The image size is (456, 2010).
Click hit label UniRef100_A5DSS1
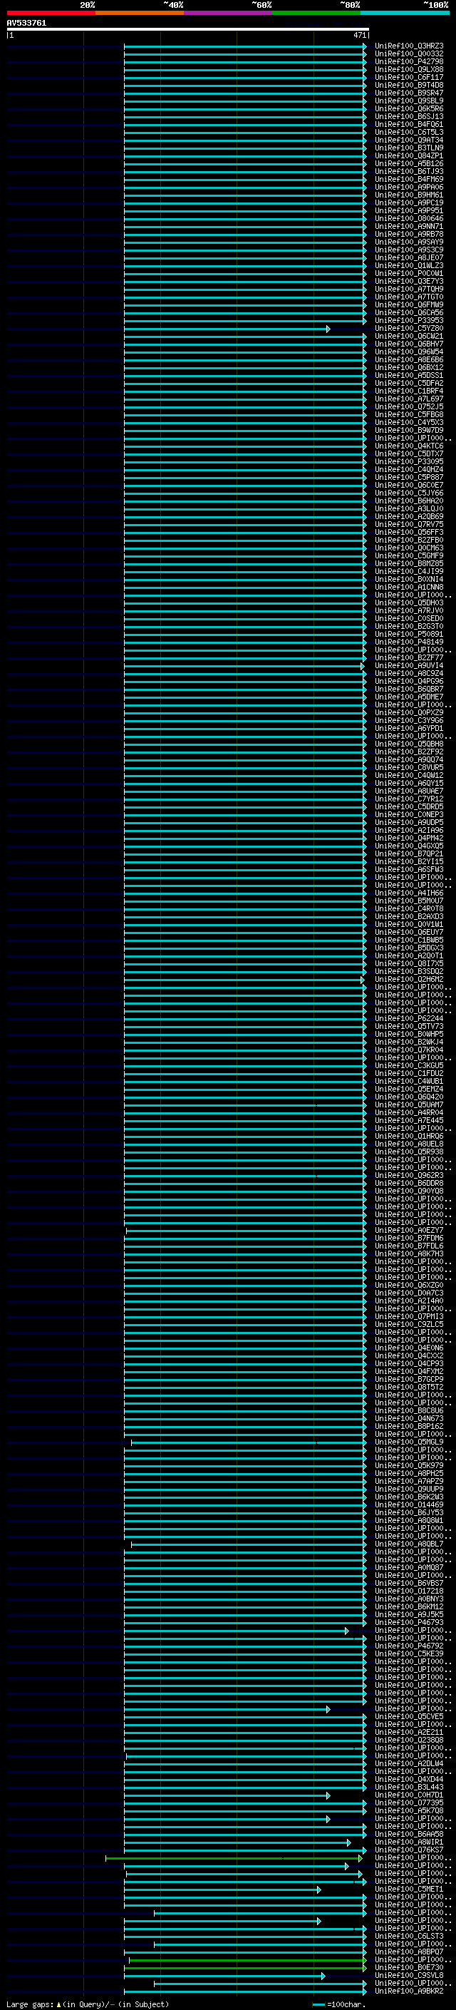pyautogui.click(x=408, y=375)
